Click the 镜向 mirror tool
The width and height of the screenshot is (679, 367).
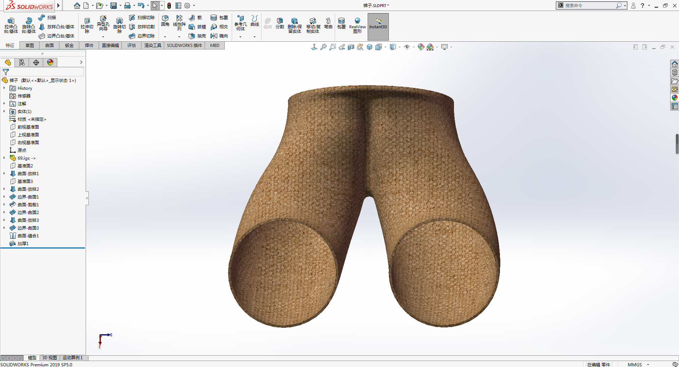click(x=219, y=36)
